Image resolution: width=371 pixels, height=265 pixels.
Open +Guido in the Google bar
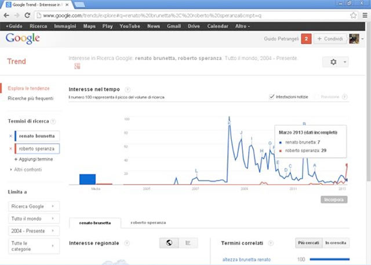click(14, 26)
